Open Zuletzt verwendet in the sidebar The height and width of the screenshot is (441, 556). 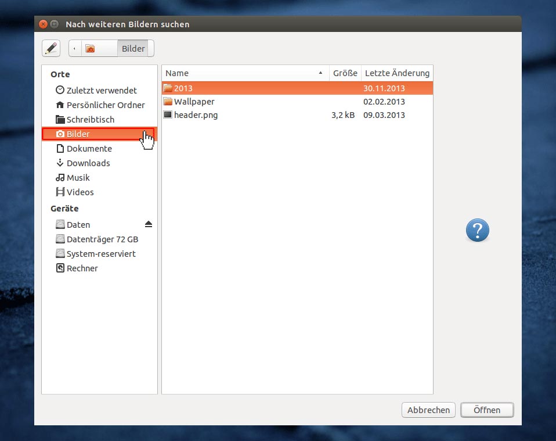tap(99, 90)
